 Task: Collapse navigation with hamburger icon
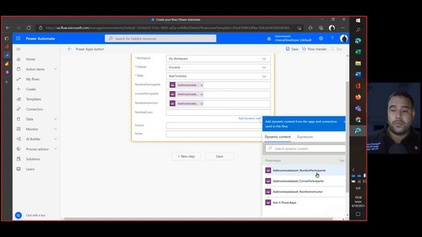(18, 49)
